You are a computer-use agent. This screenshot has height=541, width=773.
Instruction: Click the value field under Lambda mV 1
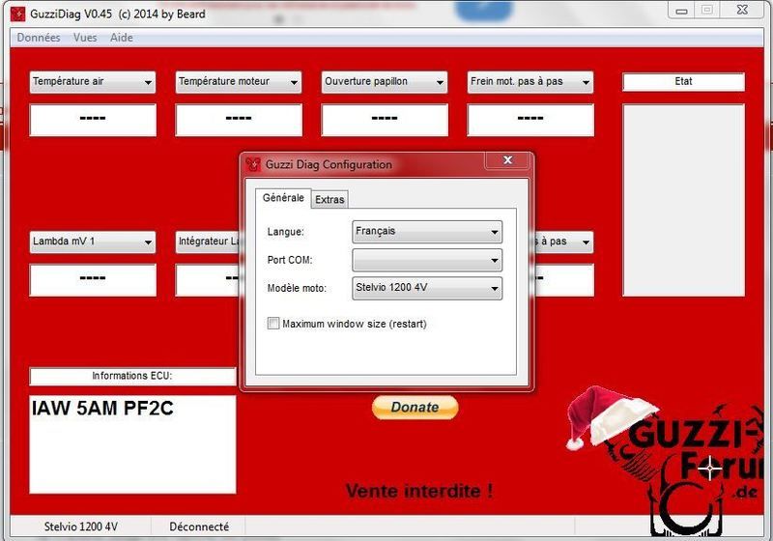[93, 280]
